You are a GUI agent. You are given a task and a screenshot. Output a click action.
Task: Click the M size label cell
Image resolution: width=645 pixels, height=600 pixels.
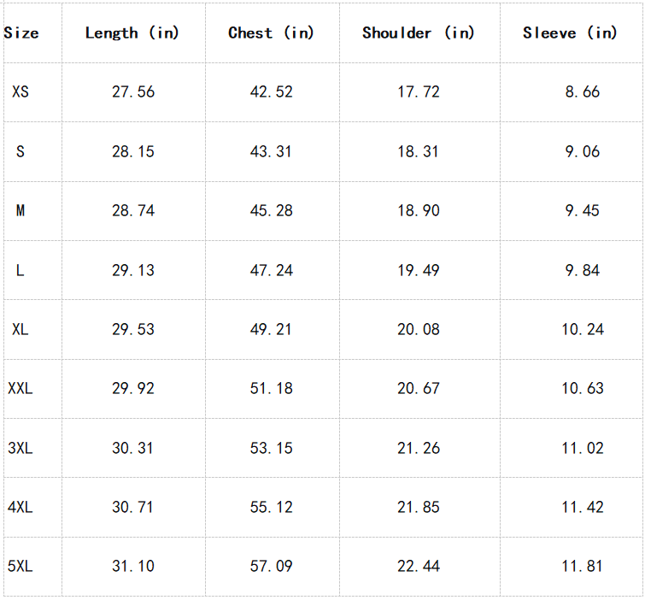point(21,210)
